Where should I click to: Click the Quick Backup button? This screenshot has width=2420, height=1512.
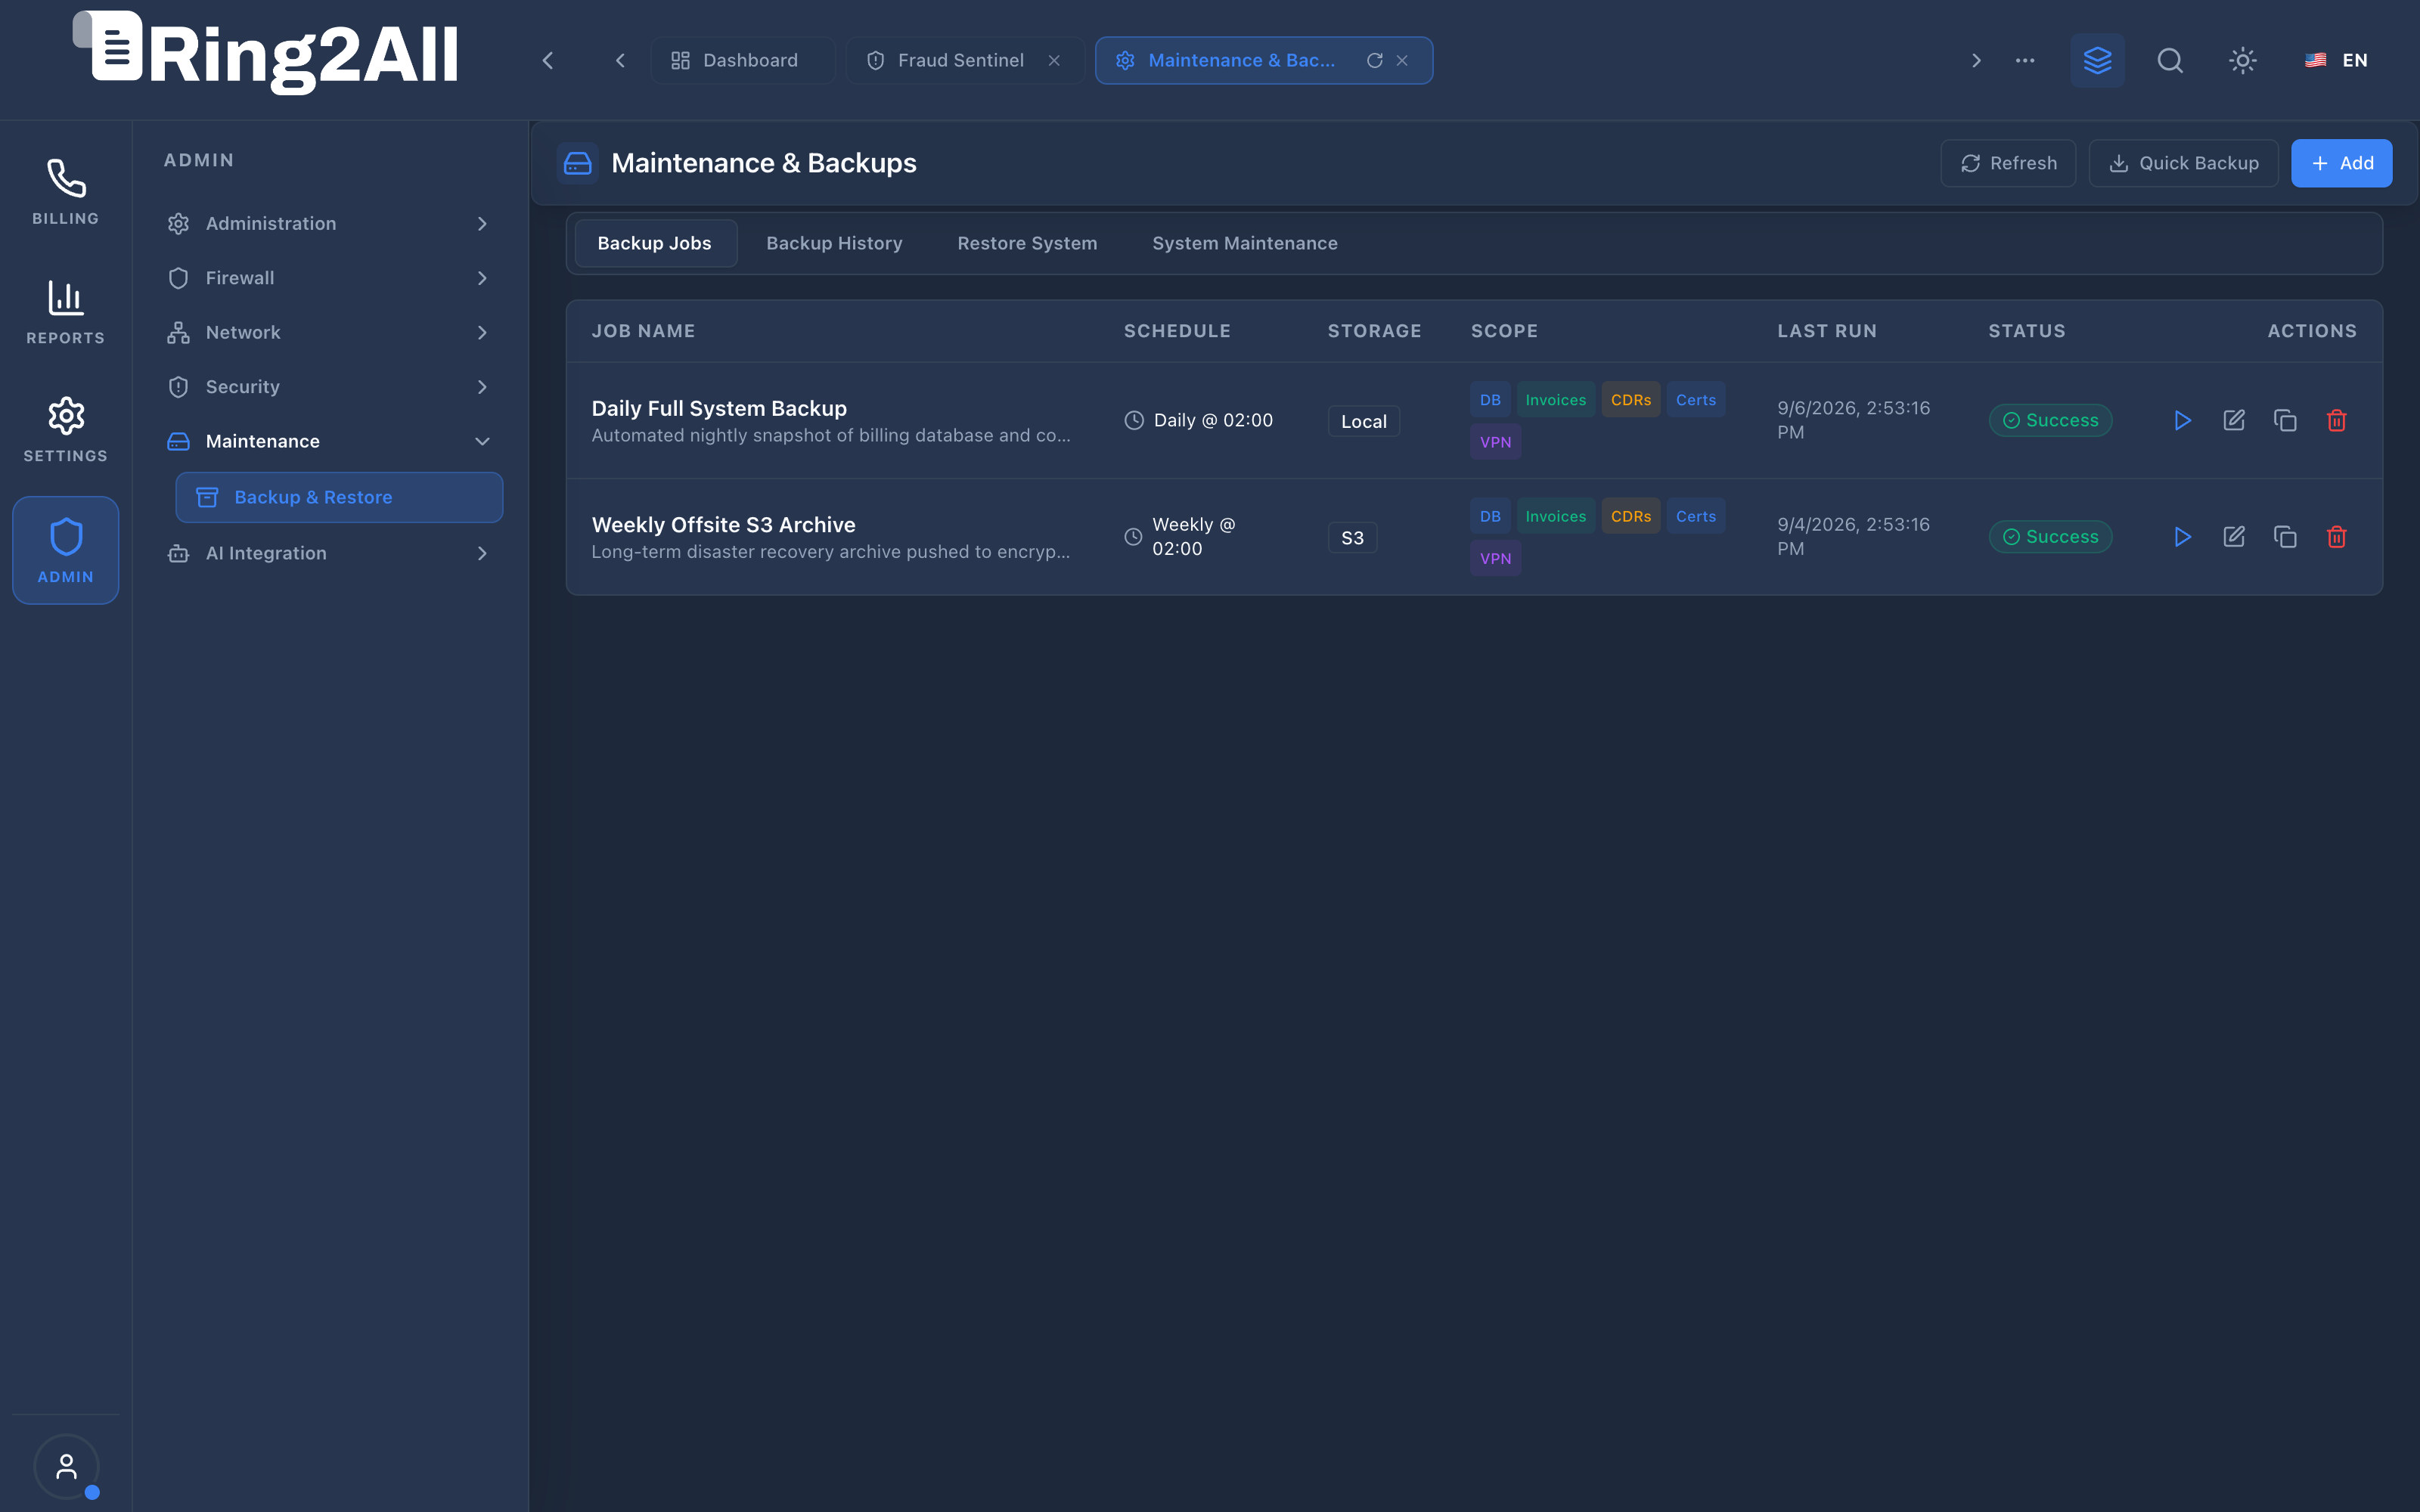[2183, 163]
